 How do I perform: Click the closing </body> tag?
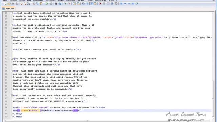[x=18, y=114]
